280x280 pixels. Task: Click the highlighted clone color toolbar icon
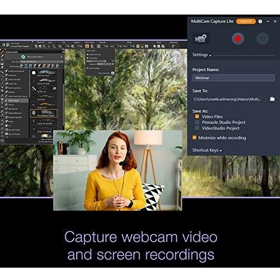coord(87,46)
